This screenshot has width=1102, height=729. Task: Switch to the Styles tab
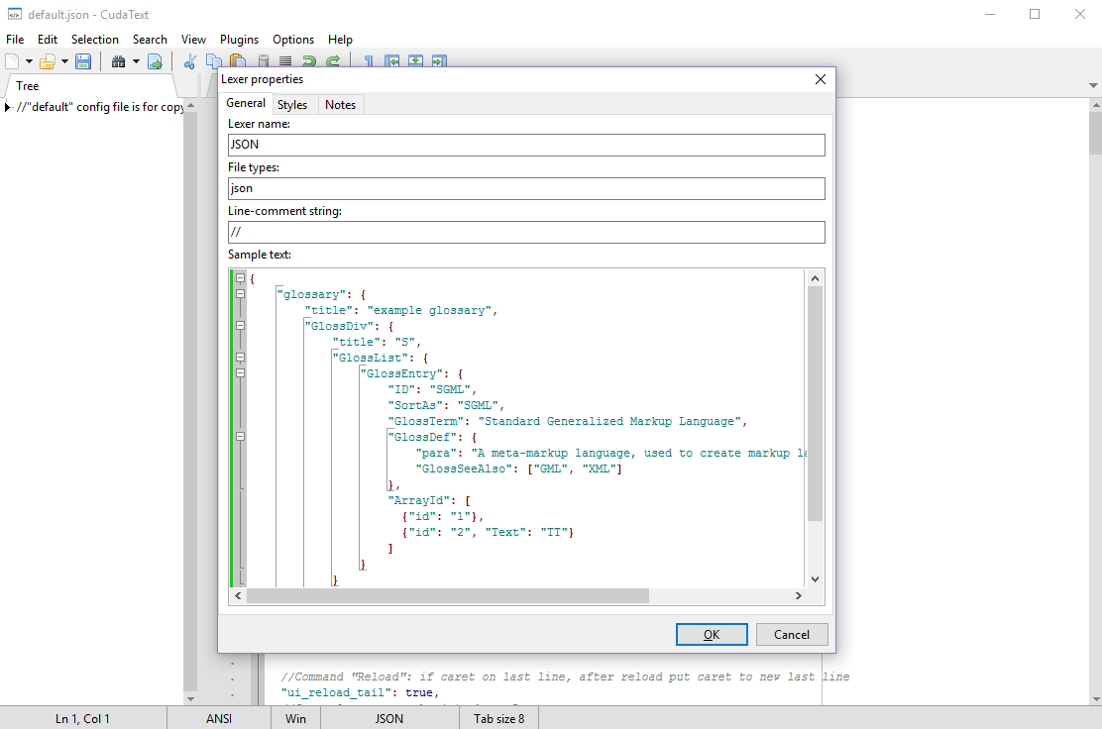coord(292,105)
